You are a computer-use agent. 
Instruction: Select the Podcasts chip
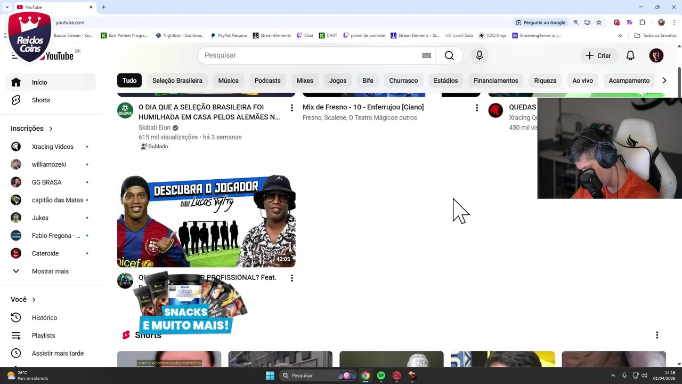coord(267,81)
